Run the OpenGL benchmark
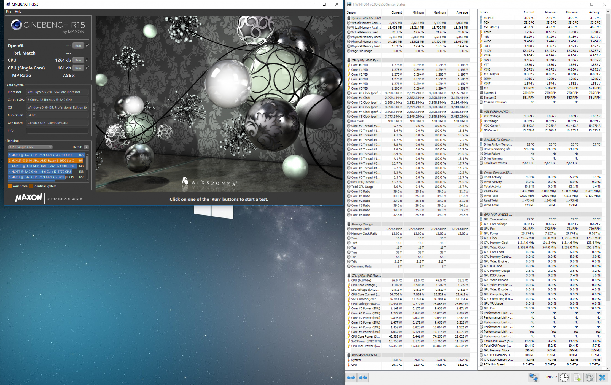 pyautogui.click(x=78, y=45)
